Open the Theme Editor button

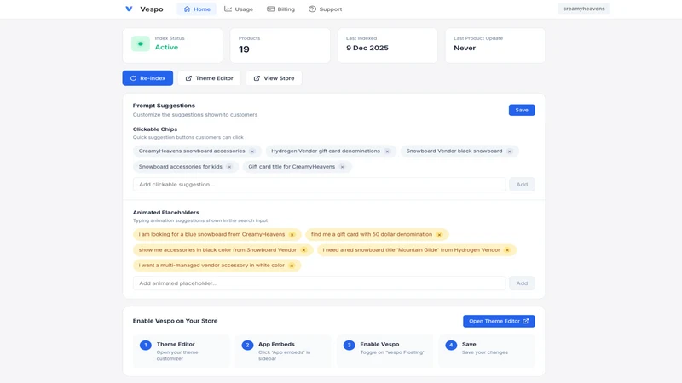(x=209, y=78)
